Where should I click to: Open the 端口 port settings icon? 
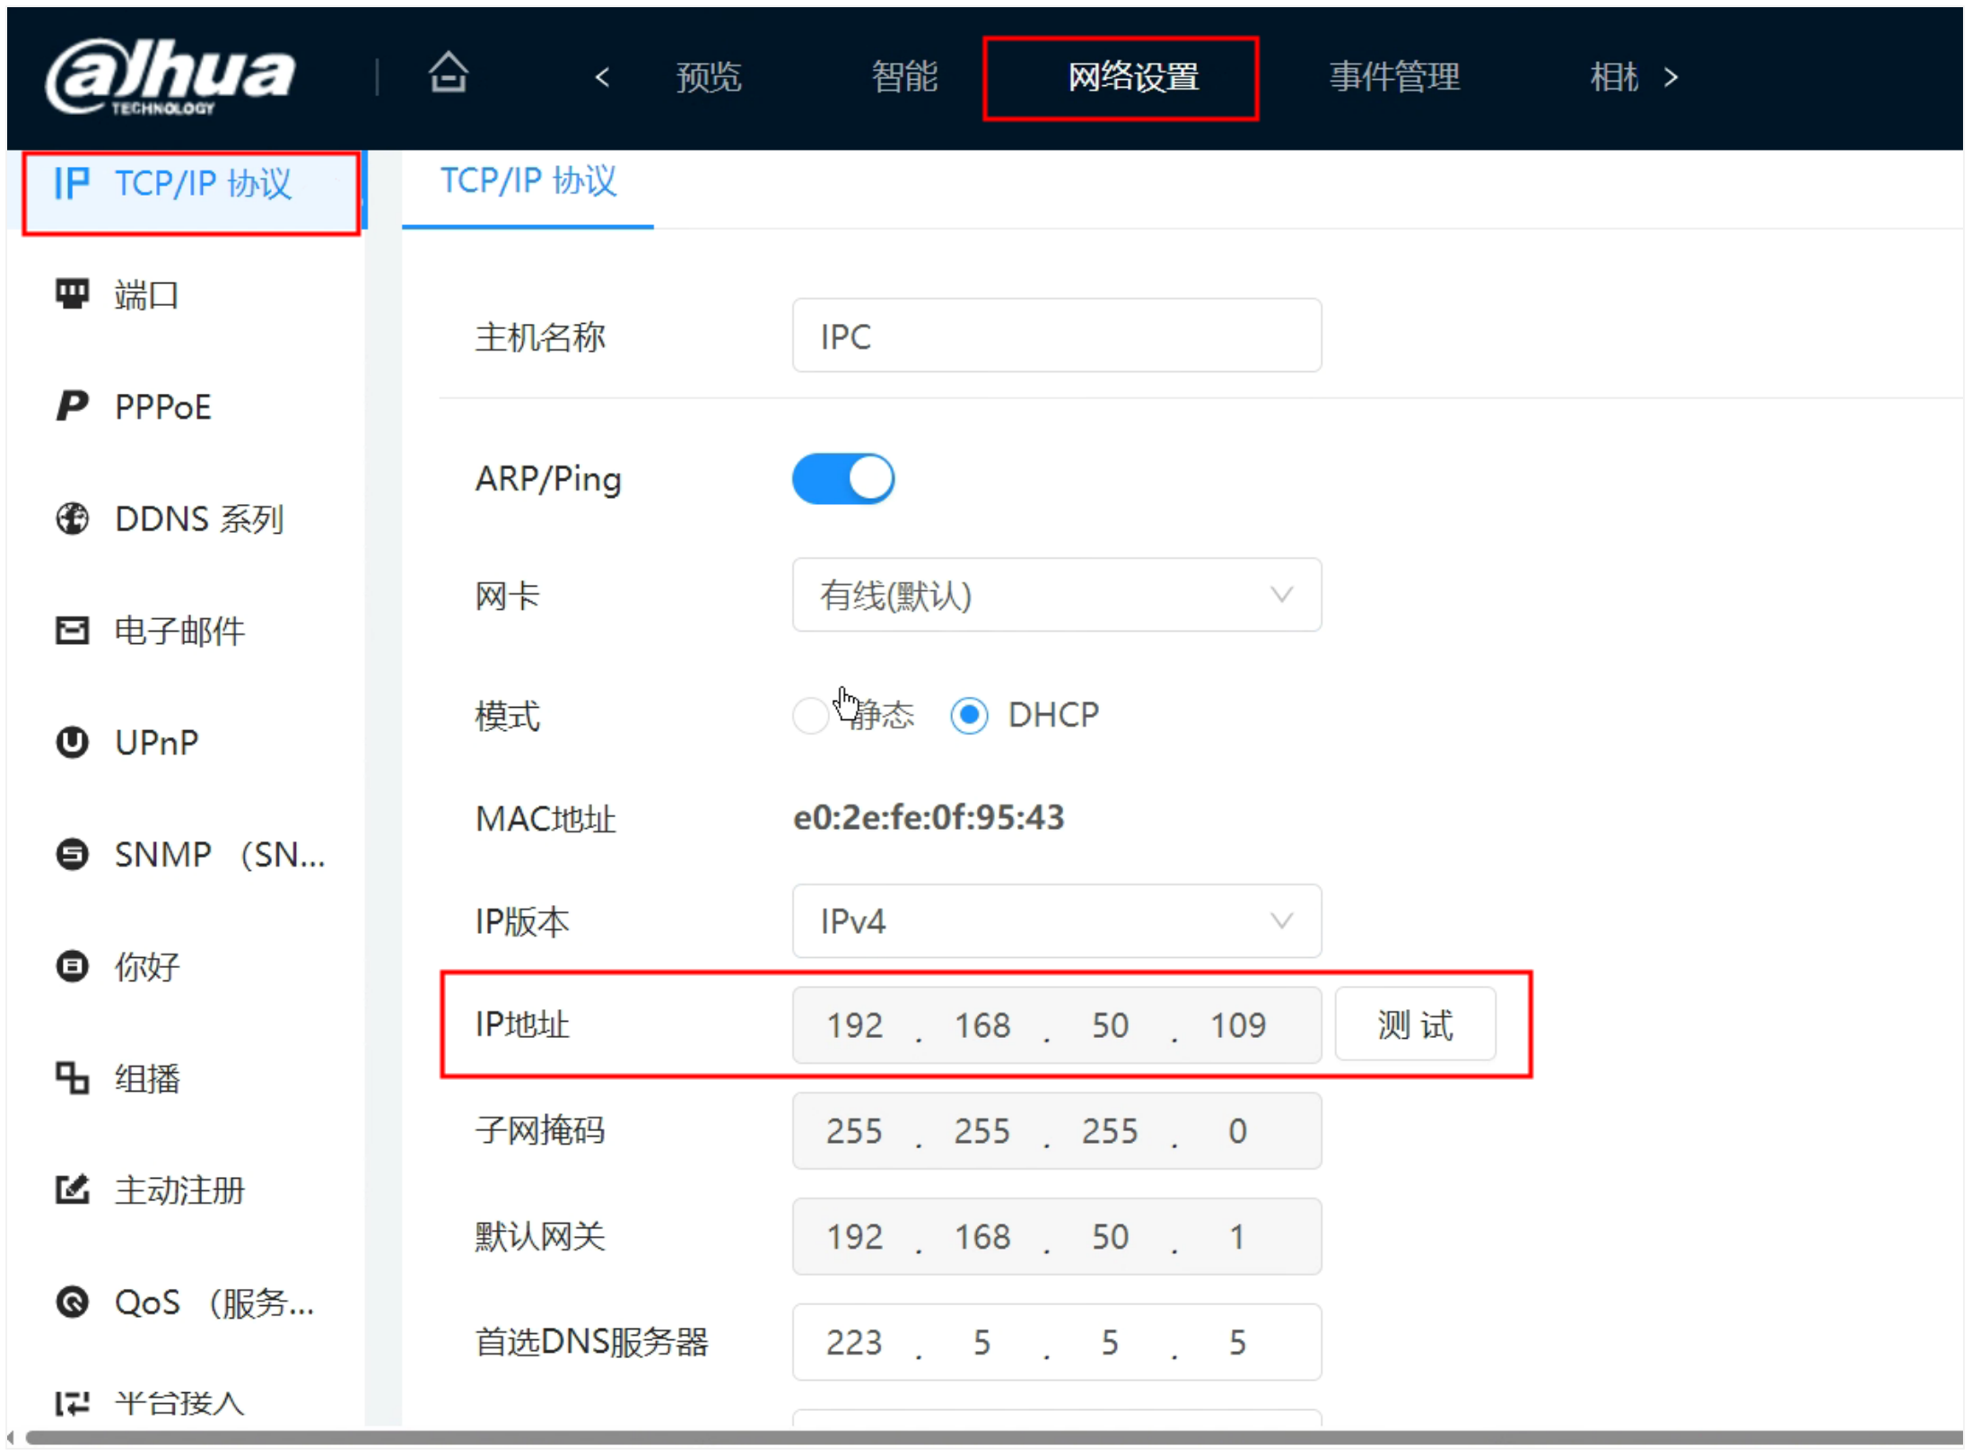[x=72, y=293]
